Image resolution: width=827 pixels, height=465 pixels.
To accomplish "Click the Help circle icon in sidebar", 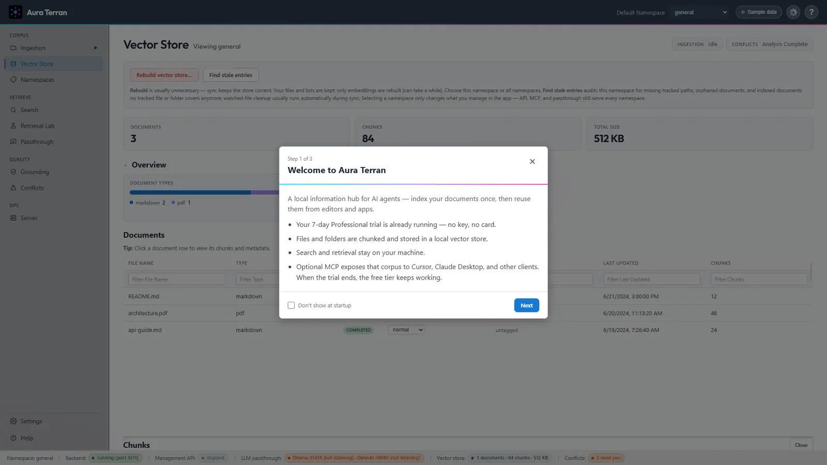I will coord(13,438).
